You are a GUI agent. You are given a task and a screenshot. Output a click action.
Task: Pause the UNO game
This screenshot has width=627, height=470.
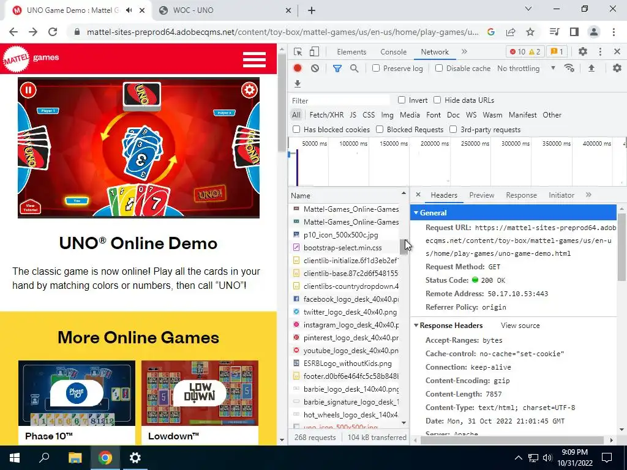(x=28, y=90)
